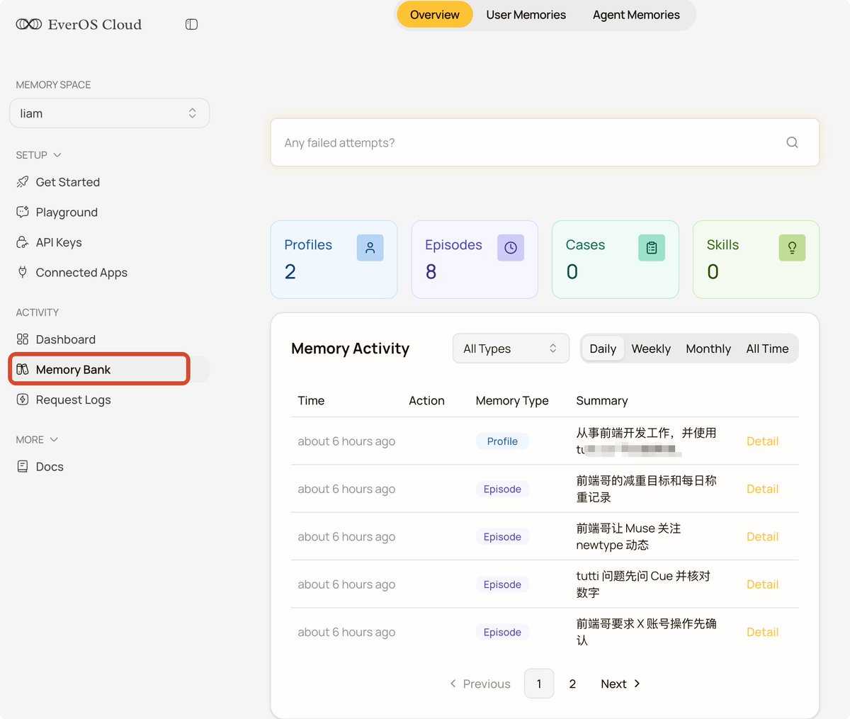Viewport: 850px width, 719px height.
Task: Click the Skills lightbulb icon
Action: pos(792,248)
